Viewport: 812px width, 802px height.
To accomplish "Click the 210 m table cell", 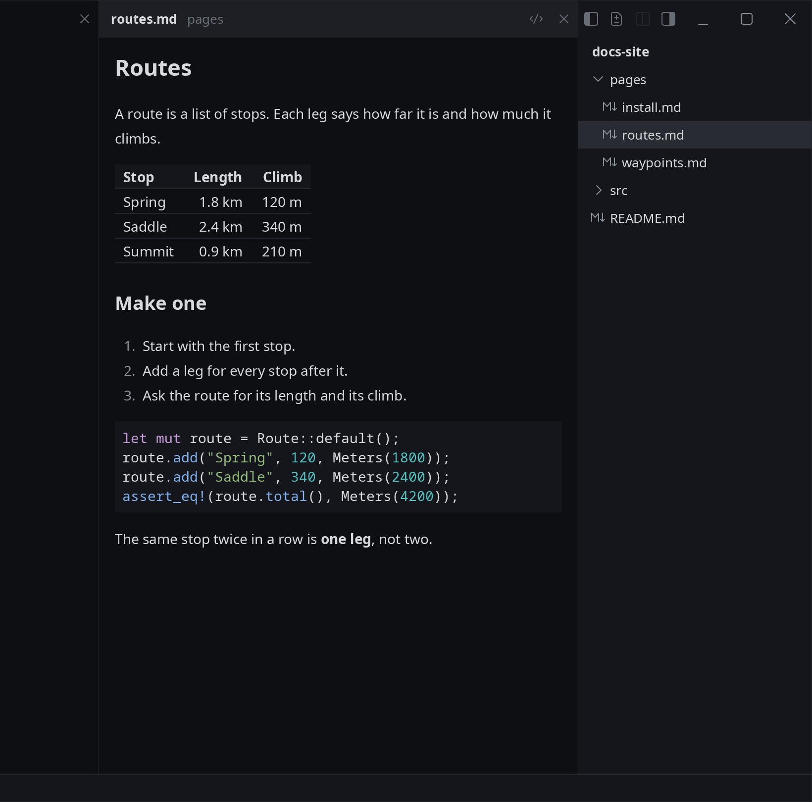I will coord(282,251).
